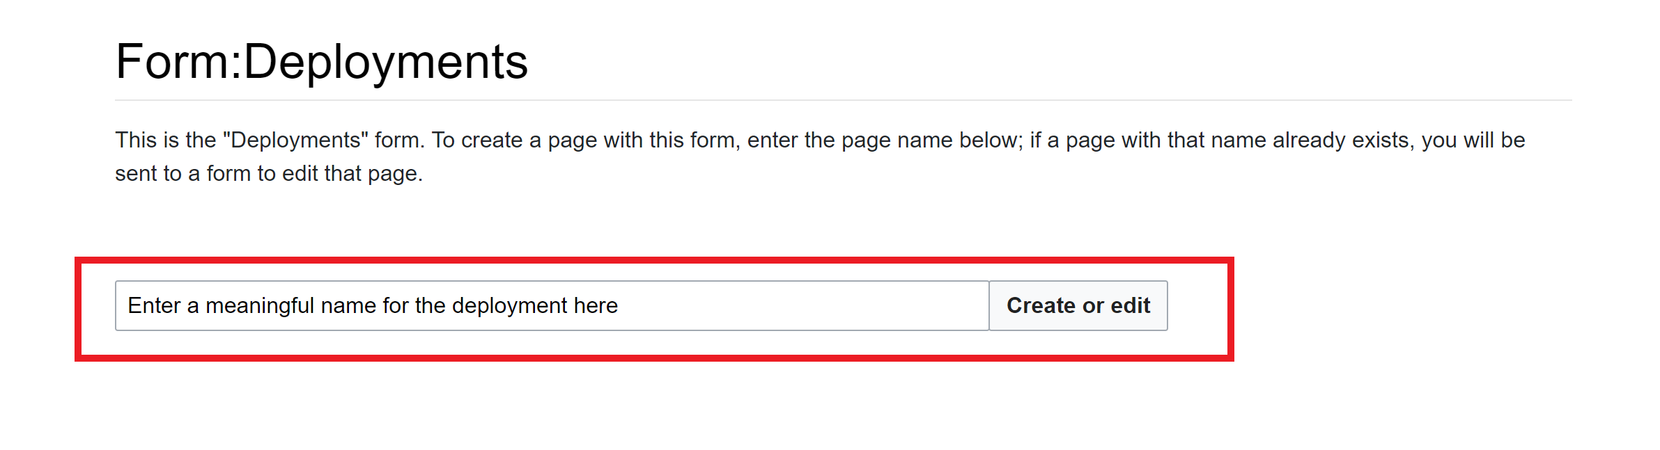Click the "Form:Deployments" page heading

pos(322,62)
